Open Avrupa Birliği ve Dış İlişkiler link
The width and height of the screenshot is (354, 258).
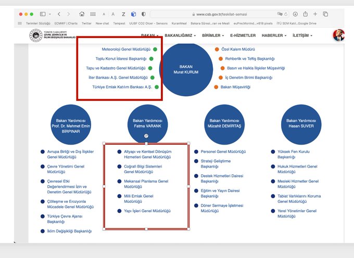70,154
